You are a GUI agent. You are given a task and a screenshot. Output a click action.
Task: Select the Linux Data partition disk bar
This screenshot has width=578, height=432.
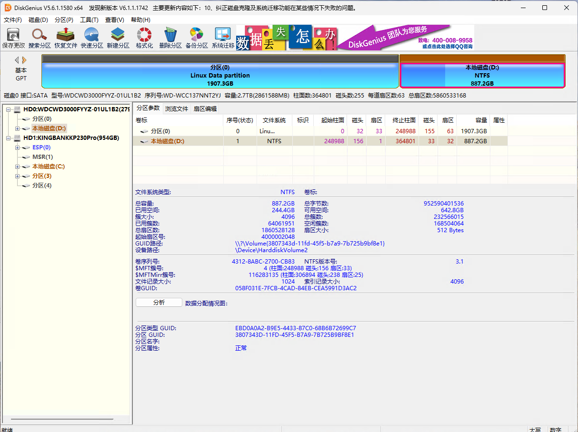point(220,76)
